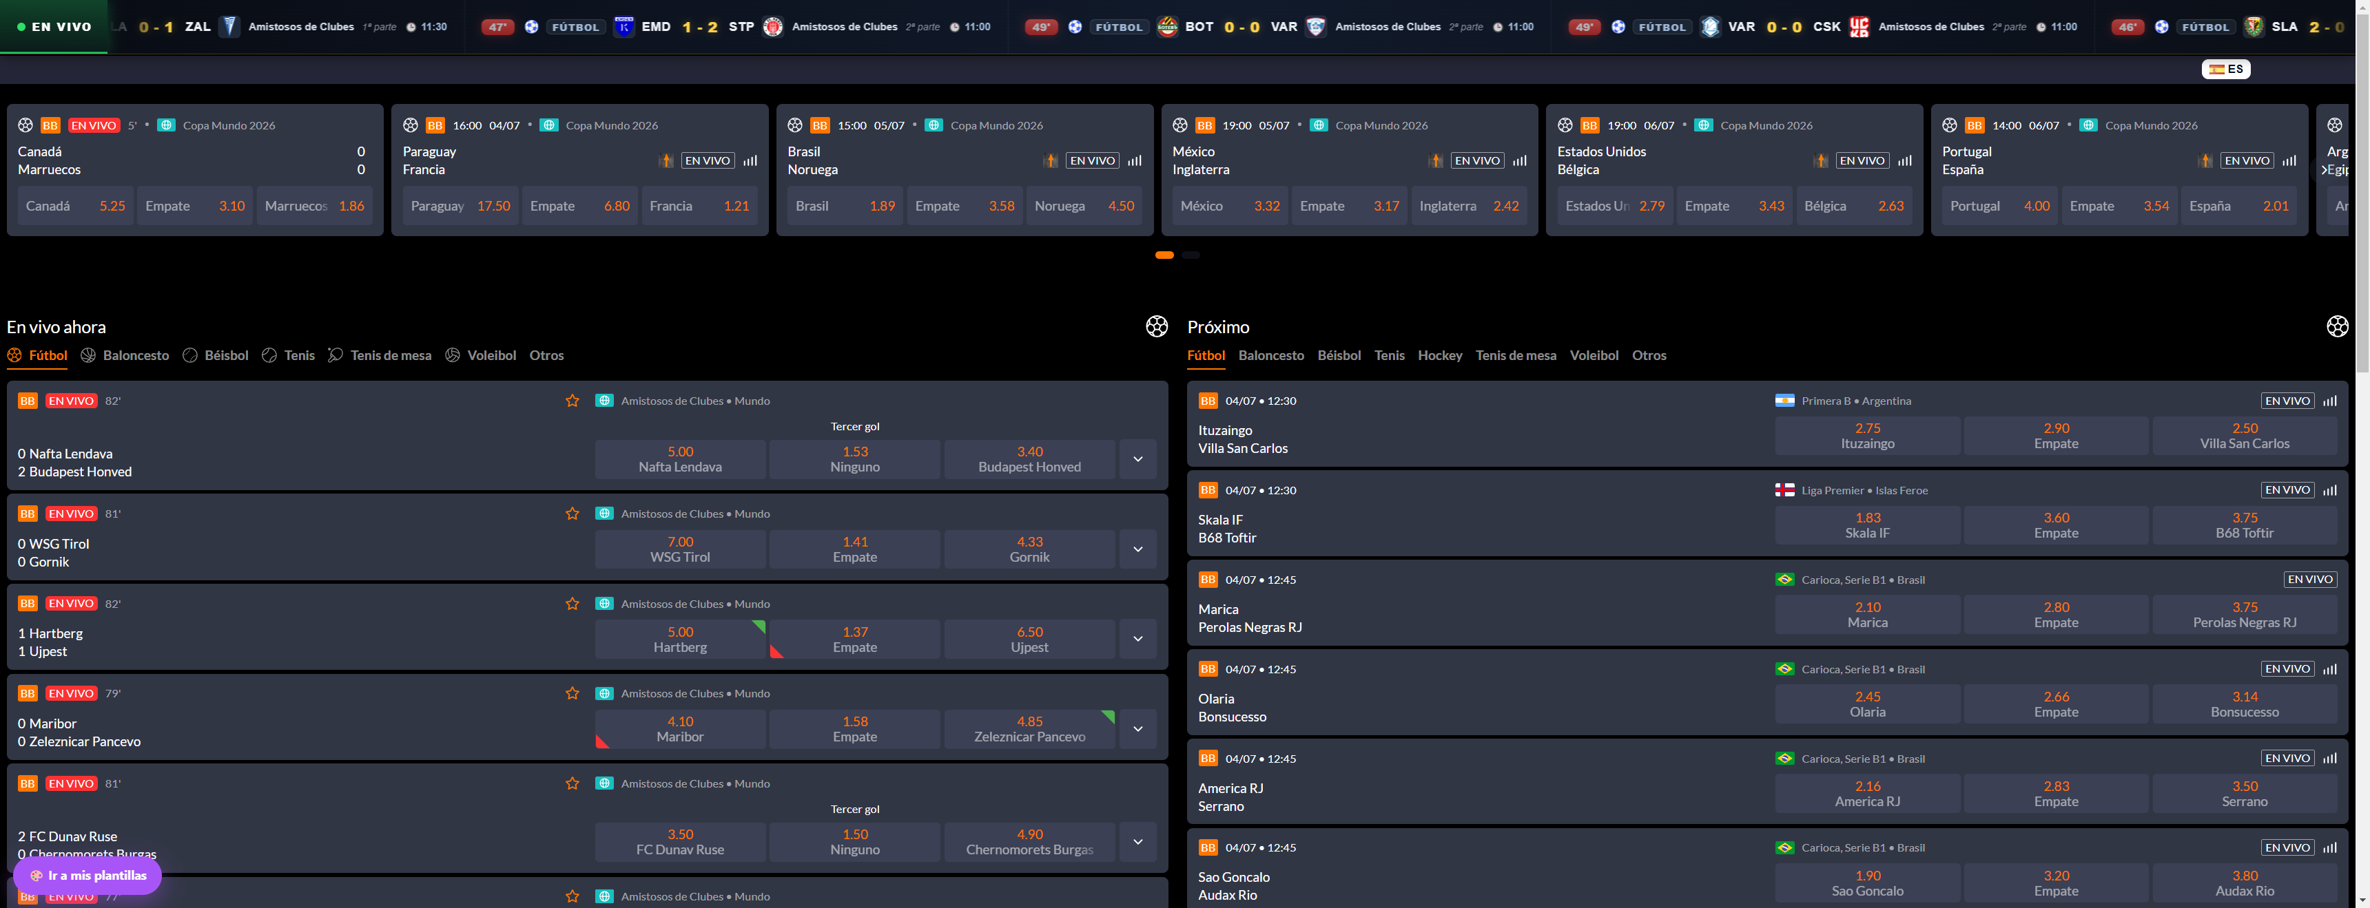Pick Skala IF at 1.83 odds
The image size is (2370, 908).
1868,526
